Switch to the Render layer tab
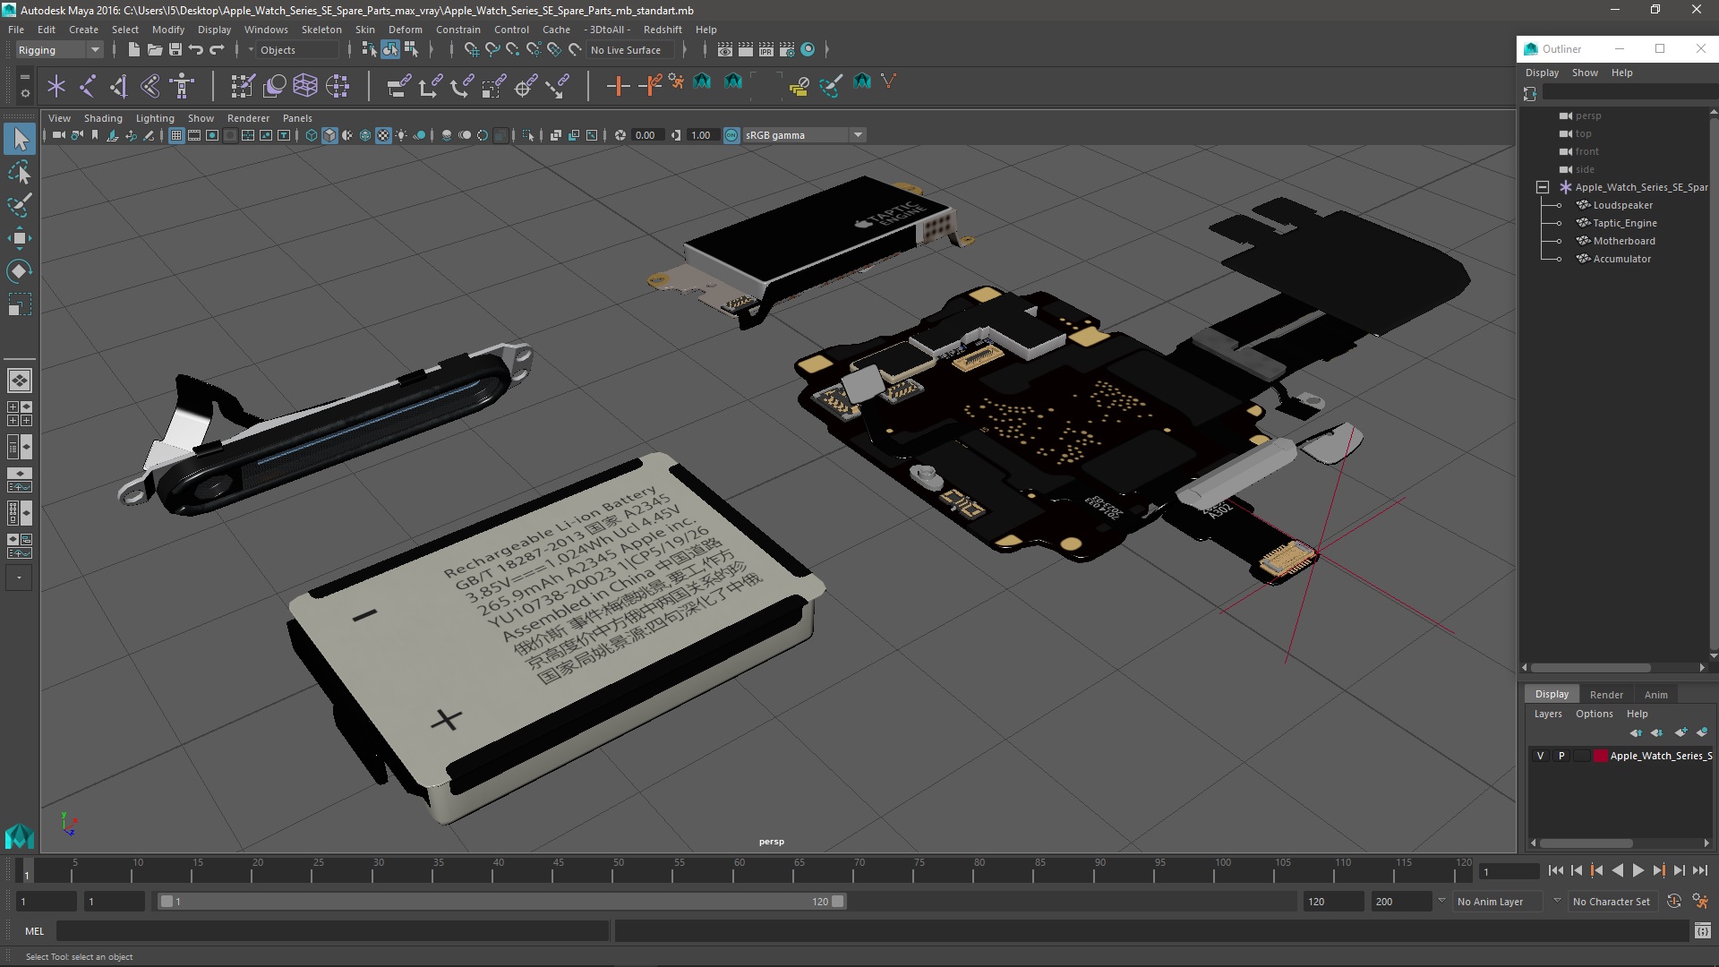 point(1605,694)
